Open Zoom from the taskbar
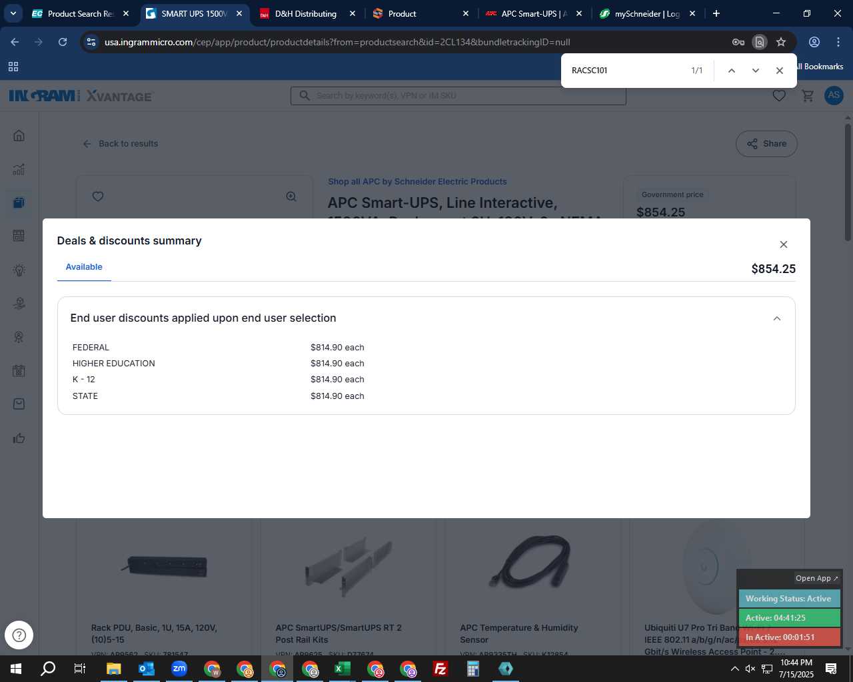Image resolution: width=853 pixels, height=682 pixels. point(179,669)
